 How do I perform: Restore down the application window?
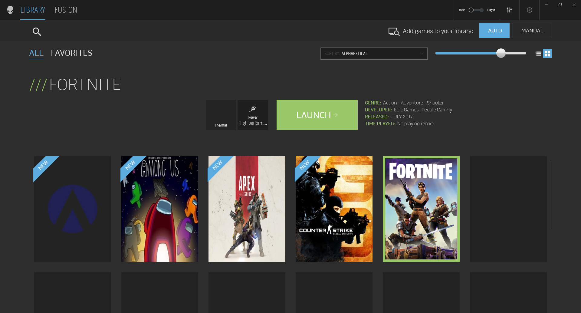tap(560, 5)
